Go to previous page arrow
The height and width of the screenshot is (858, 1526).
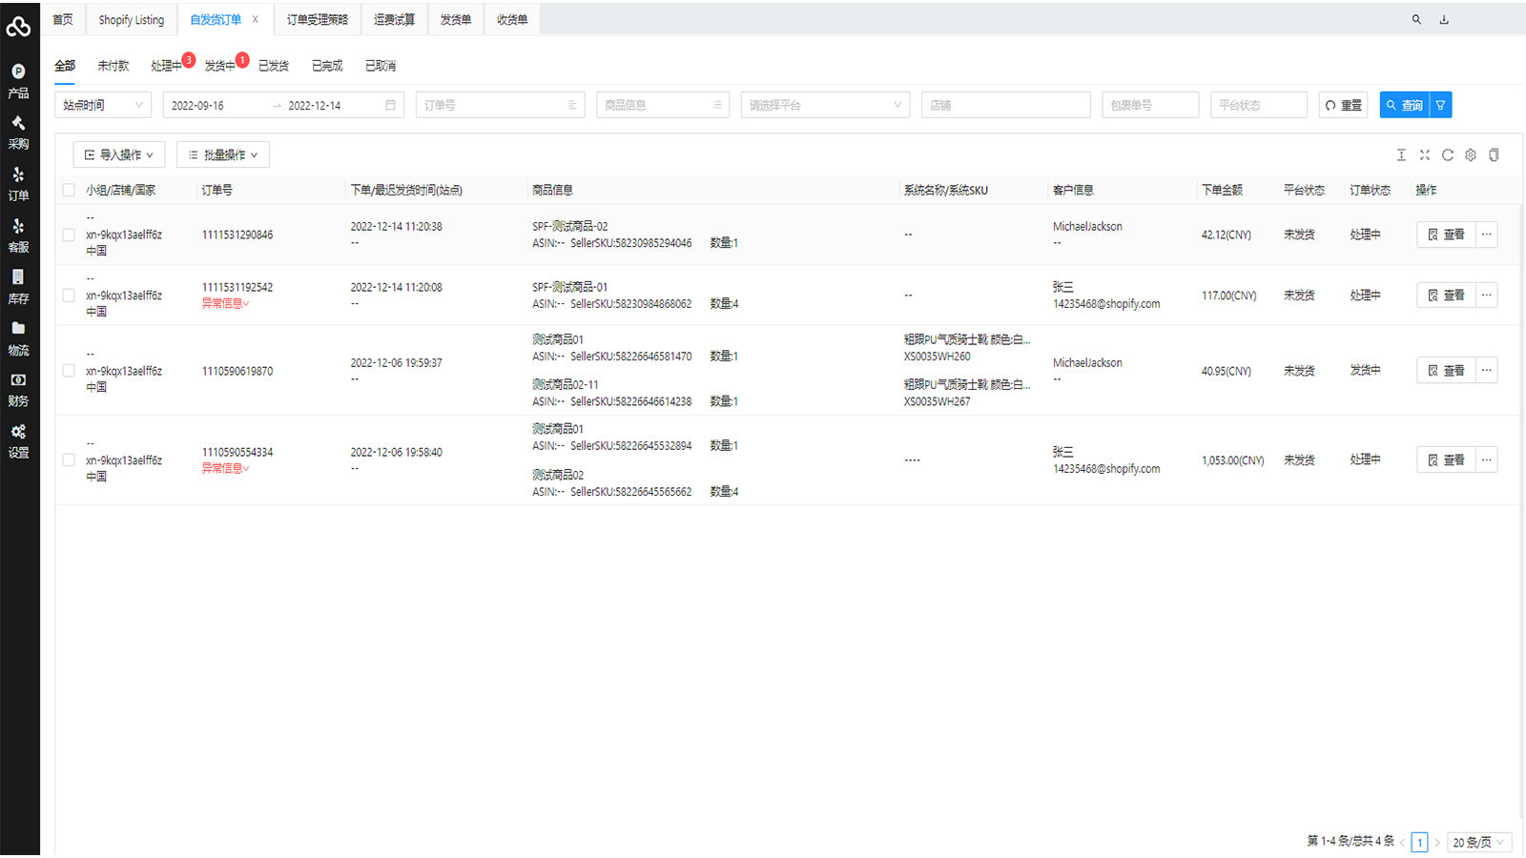point(1402,843)
